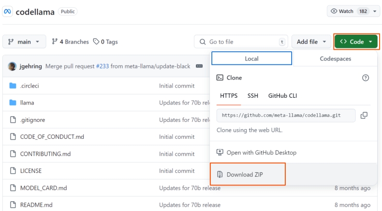Open the llama folder
Viewport: 382px width, 211px height.
point(27,103)
